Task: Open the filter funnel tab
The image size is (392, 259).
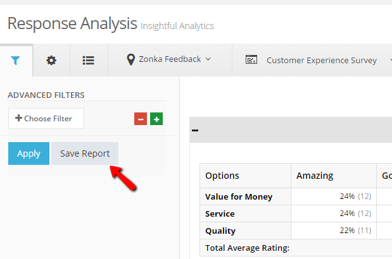Action: pos(15,60)
